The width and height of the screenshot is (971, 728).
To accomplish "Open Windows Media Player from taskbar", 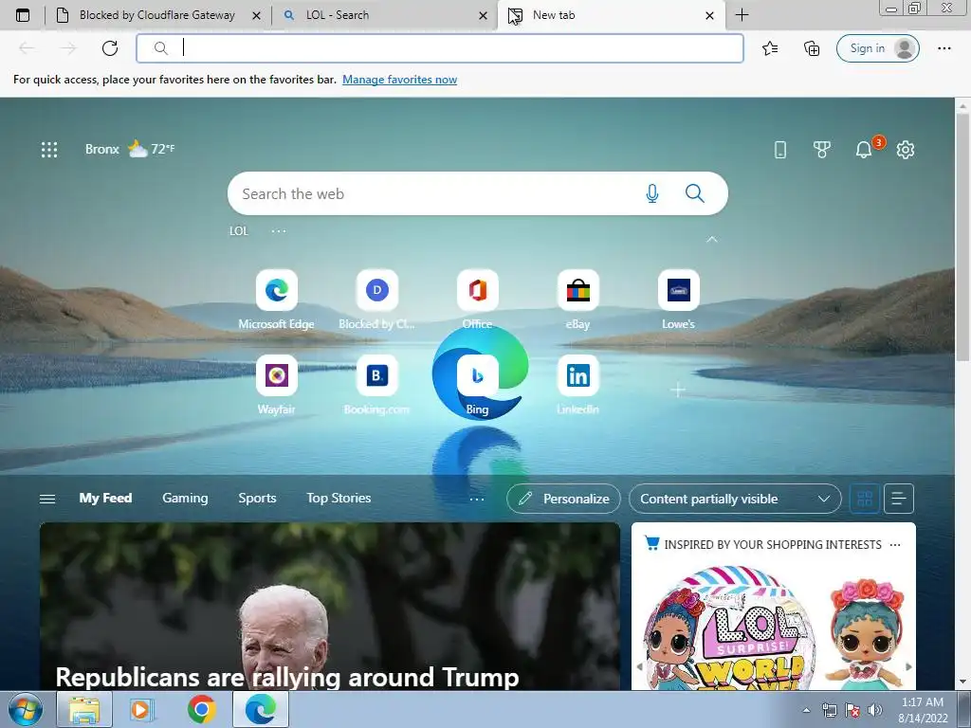I will pyautogui.click(x=142, y=709).
